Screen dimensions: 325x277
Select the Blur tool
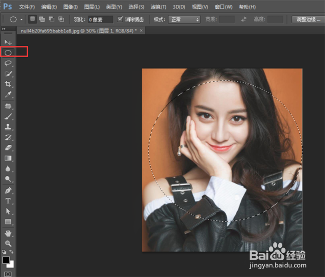[x=8, y=168]
